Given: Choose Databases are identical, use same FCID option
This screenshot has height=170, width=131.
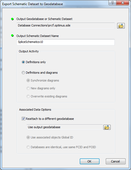Looking at the screenshot, I should pos(28,147).
